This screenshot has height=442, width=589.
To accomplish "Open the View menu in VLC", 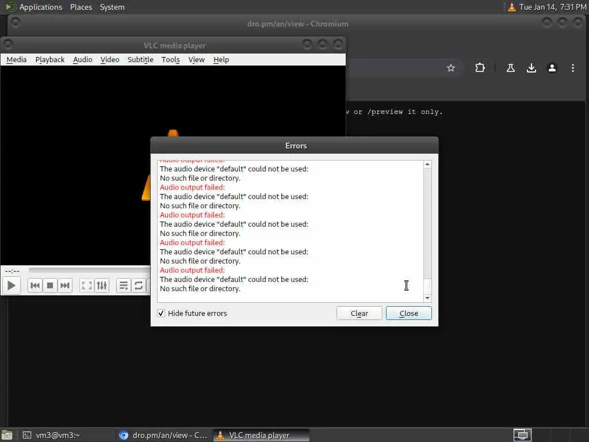I will point(197,60).
